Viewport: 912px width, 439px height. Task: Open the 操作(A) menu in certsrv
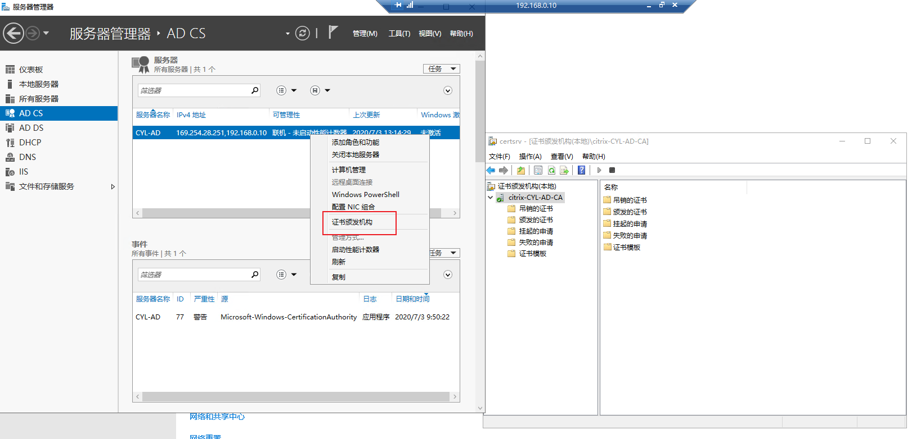(x=530, y=157)
